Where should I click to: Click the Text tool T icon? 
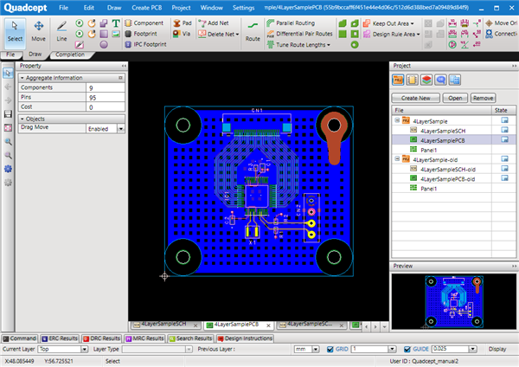click(x=116, y=23)
